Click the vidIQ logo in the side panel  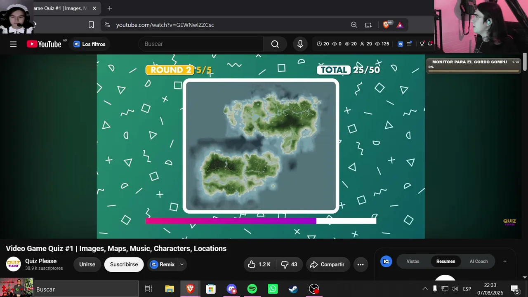click(386, 262)
